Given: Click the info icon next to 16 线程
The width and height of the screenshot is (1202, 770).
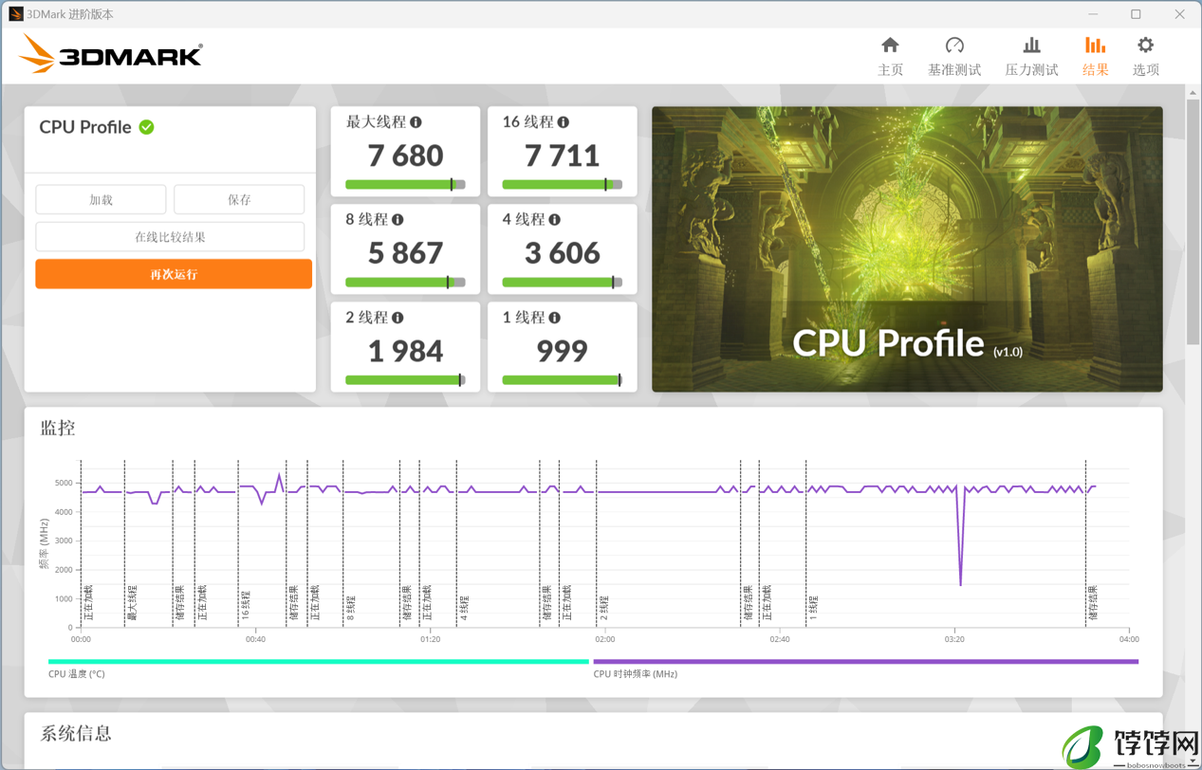Looking at the screenshot, I should click(564, 122).
